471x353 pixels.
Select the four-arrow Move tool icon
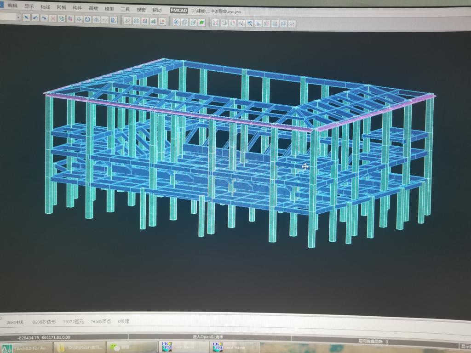point(79,19)
